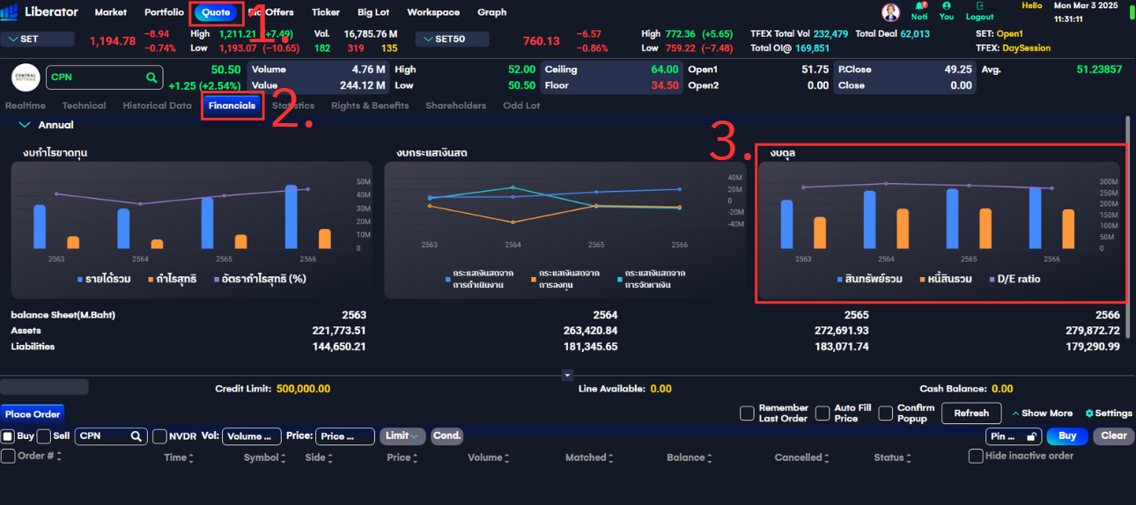
Task: Toggle D/E ratio purple legend swatch
Action: (x=992, y=279)
